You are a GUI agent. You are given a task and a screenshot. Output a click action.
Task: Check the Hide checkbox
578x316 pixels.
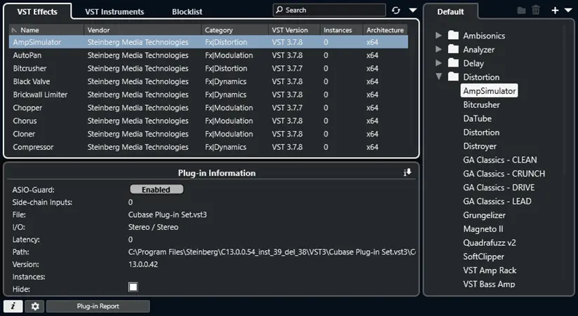(133, 287)
